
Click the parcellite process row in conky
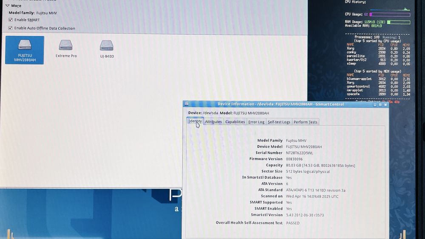378,56
